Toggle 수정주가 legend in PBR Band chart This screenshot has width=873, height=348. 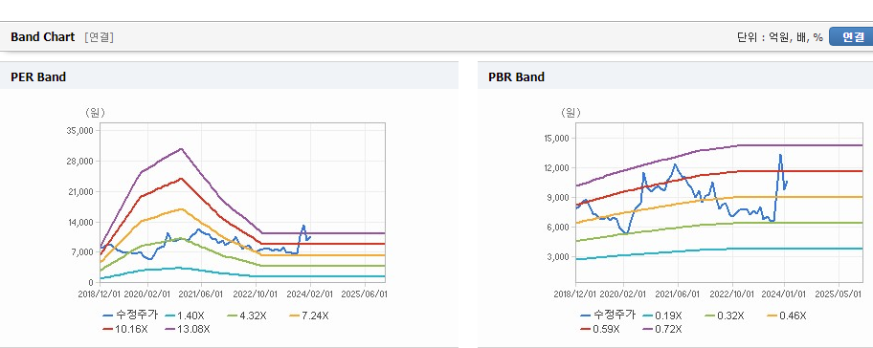click(608, 315)
